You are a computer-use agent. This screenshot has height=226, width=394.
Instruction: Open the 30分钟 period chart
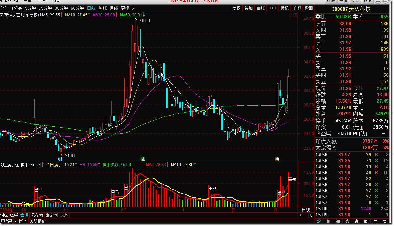click(61, 8)
